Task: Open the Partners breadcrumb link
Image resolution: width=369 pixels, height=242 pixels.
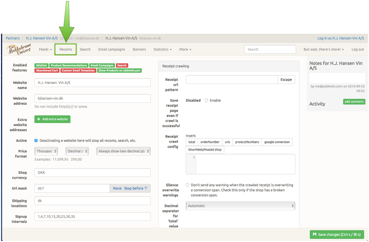Action: pyautogui.click(x=13, y=38)
